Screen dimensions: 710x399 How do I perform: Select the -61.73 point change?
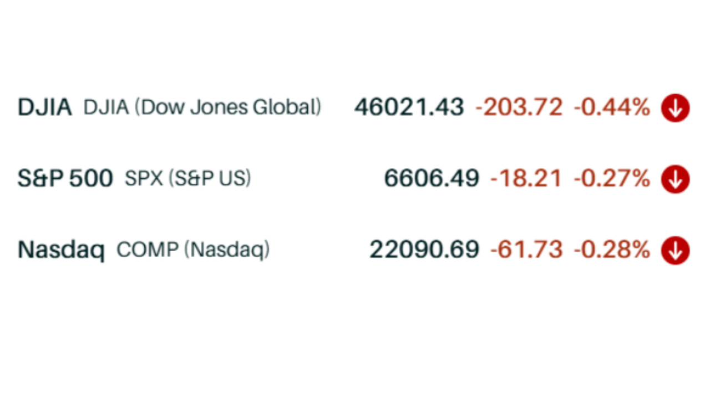pos(526,250)
